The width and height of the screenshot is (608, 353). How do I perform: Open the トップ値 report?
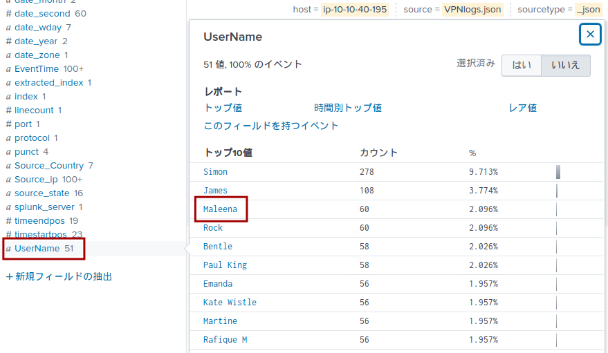pyautogui.click(x=223, y=108)
